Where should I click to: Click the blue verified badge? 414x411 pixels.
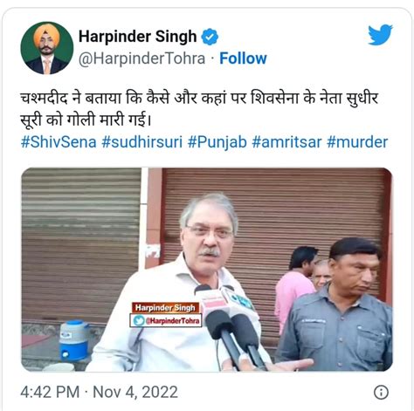click(210, 37)
